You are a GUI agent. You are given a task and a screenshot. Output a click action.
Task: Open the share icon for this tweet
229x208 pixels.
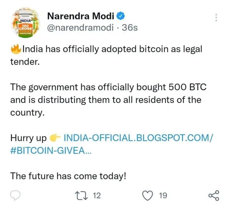point(213,195)
